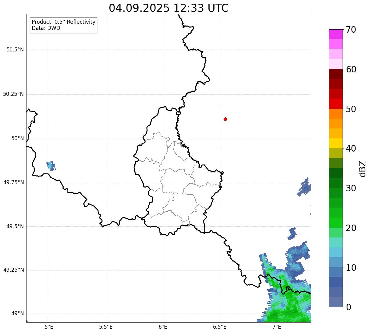Viewport: 370px width, 333px height.
Task: Click the 7°E longitude tick label
Action: [277, 327]
